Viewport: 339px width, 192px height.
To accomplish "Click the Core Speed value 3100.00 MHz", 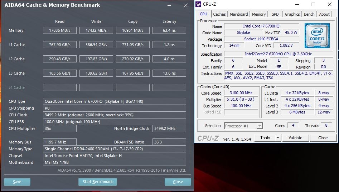I will [241, 93].
